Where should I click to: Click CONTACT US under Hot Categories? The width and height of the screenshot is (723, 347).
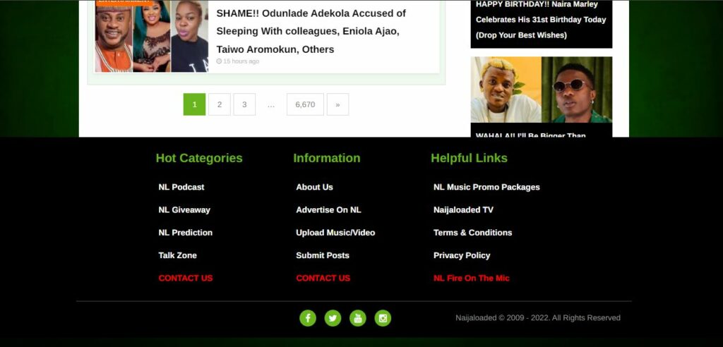point(186,278)
